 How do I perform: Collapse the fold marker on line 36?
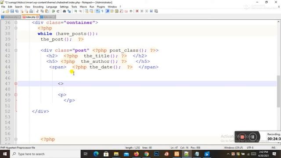click(16, 22)
